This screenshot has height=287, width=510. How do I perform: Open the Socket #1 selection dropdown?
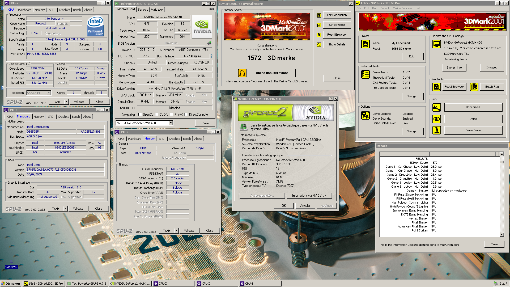pos(49,93)
